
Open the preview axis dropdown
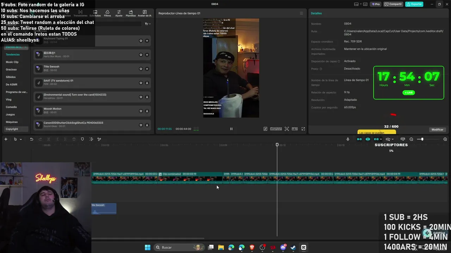(393, 140)
